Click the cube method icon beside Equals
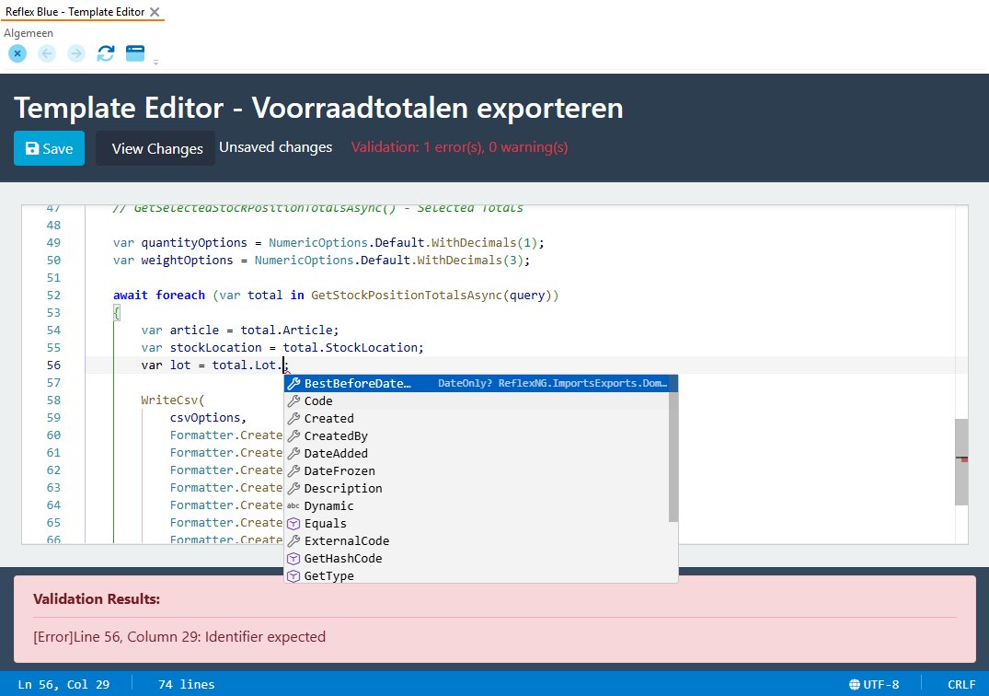Viewport: 989px width, 696px height. pyautogui.click(x=293, y=524)
